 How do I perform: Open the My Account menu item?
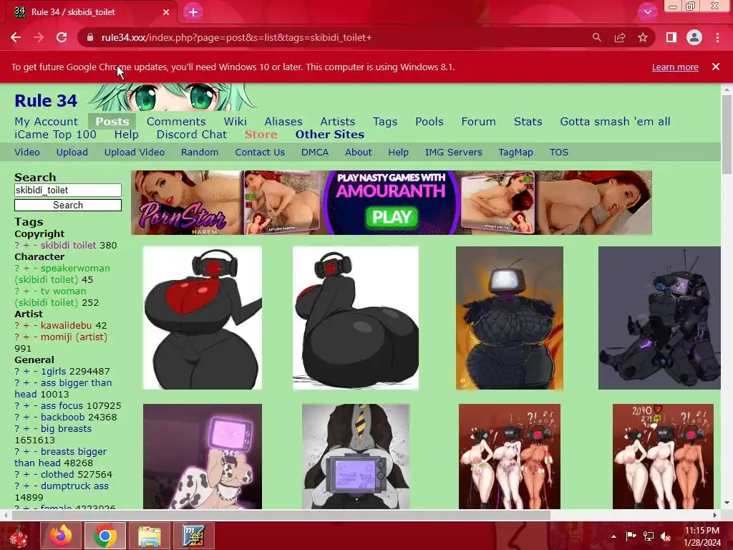(x=46, y=122)
